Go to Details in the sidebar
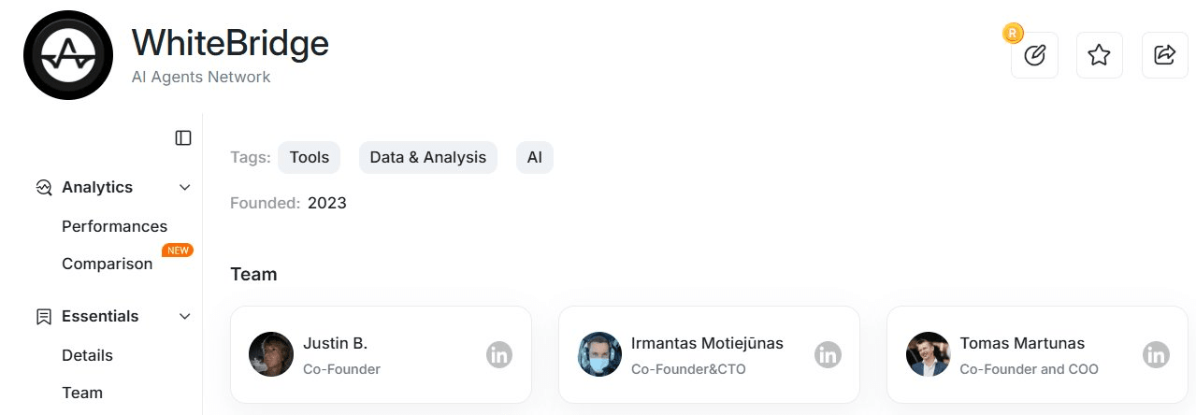The image size is (1196, 415). (x=87, y=355)
